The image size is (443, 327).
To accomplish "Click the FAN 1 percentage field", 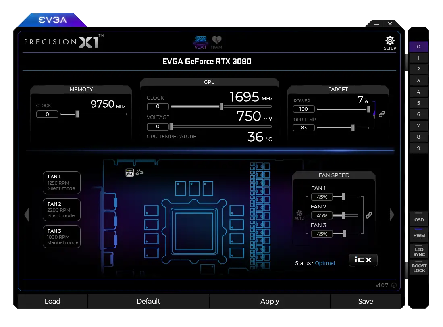I will pyautogui.click(x=322, y=197).
